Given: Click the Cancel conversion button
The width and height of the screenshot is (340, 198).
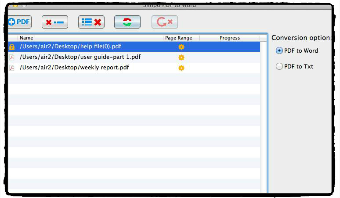Looking at the screenshot, I should point(165,22).
